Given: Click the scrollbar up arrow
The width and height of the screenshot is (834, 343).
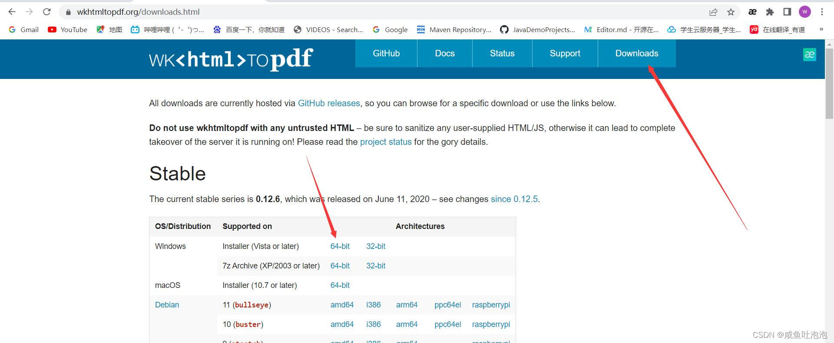Looking at the screenshot, I should pyautogui.click(x=829, y=44).
